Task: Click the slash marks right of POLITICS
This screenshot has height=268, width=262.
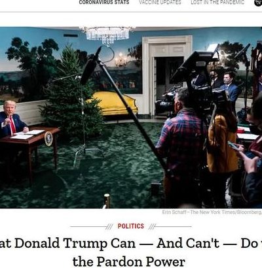Action: pos(152,227)
